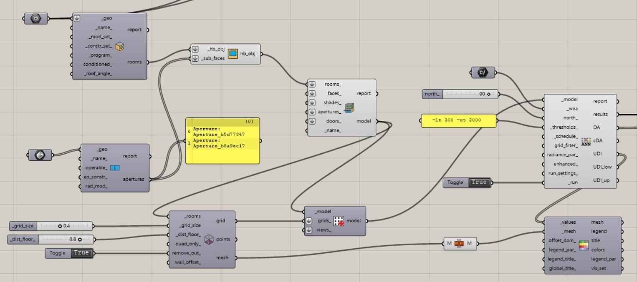Image resolution: width=637 pixels, height=282 pixels.
Task: Click the arrow icon beside apertures_ input
Action: coord(312,112)
